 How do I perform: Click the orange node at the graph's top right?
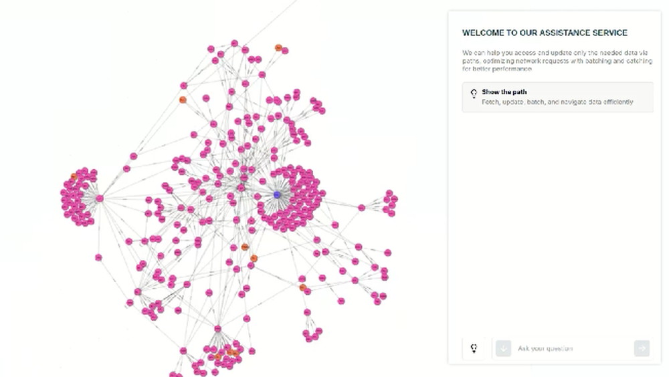pos(278,47)
